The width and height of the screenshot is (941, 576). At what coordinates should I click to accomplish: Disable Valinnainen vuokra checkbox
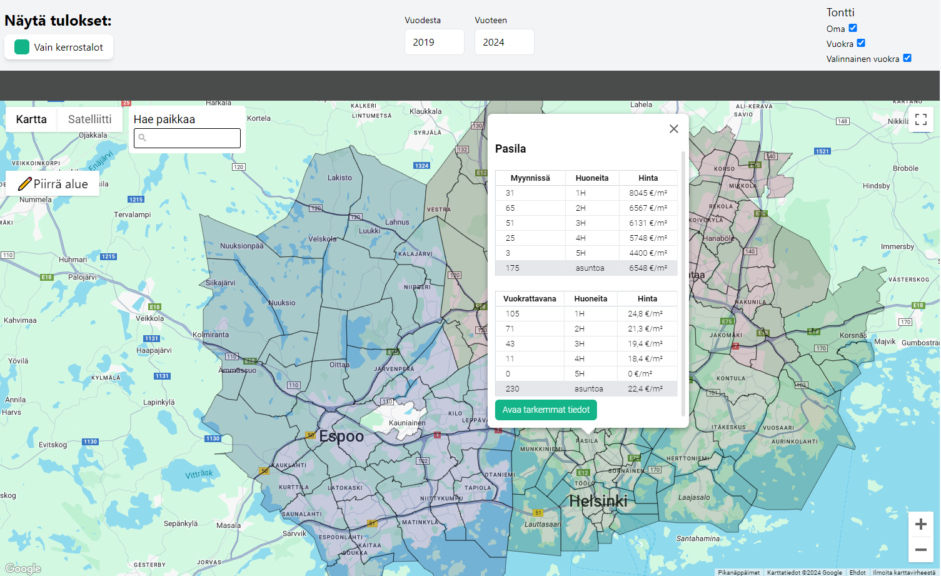(907, 58)
